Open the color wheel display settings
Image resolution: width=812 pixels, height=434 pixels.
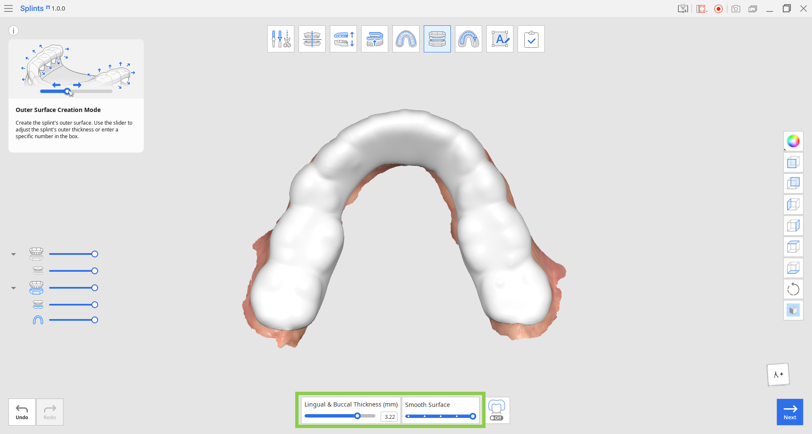[793, 141]
